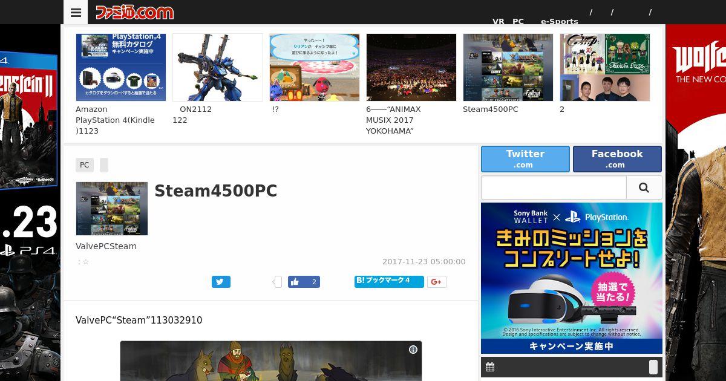Focus the site search input field
Screen dimensions: 726x381
tap(554, 188)
